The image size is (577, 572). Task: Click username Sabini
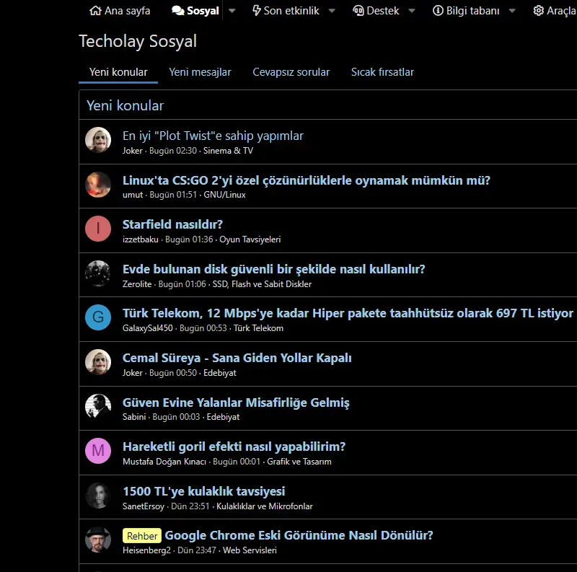(x=134, y=417)
